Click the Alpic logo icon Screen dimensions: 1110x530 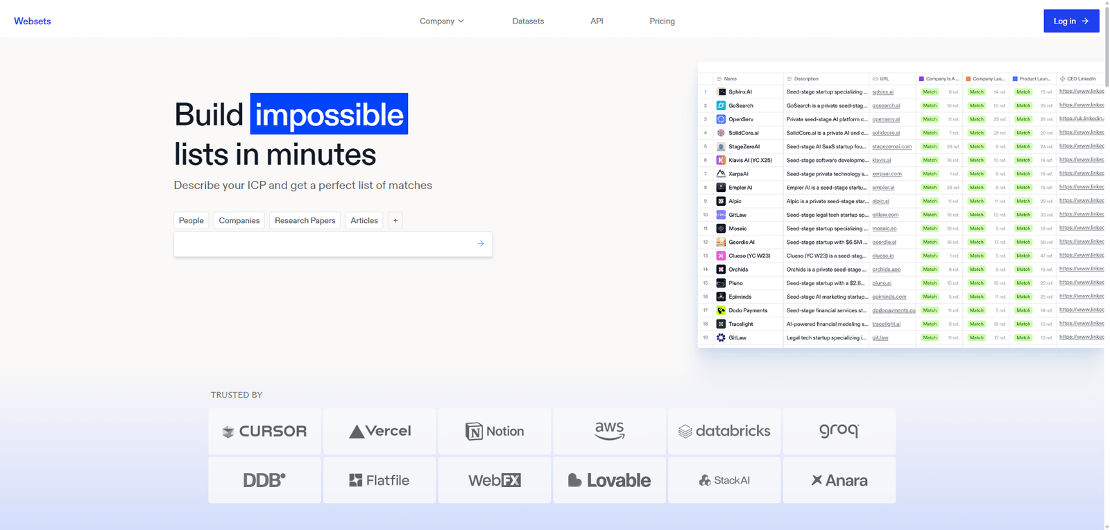[x=721, y=201]
